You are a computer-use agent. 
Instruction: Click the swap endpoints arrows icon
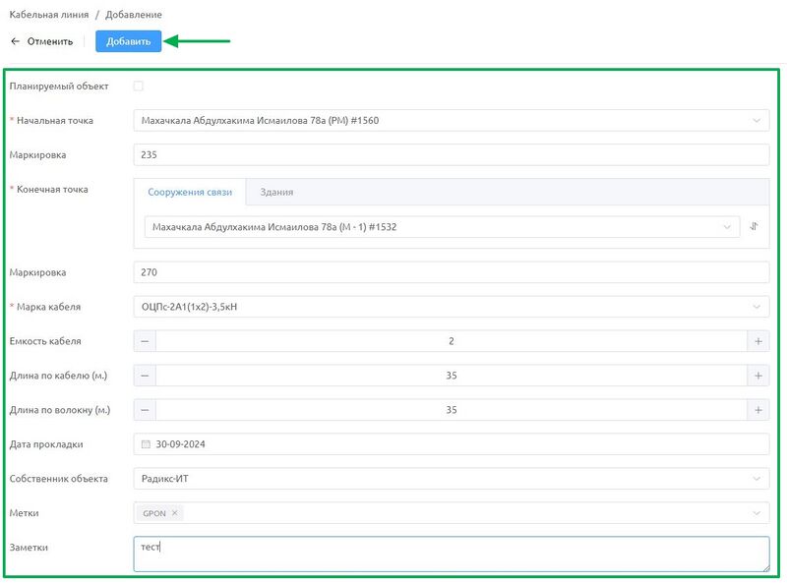point(754,226)
